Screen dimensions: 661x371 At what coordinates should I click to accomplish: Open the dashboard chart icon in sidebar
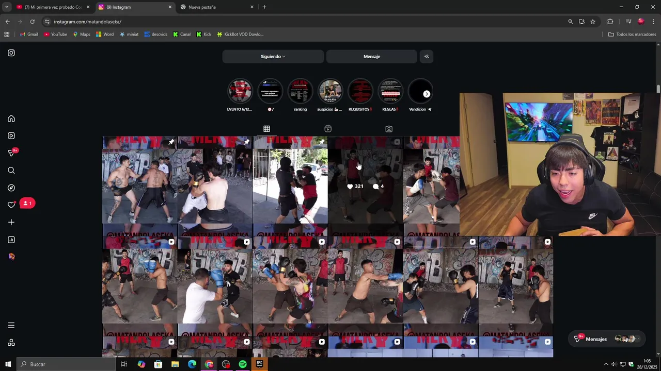[x=11, y=240]
